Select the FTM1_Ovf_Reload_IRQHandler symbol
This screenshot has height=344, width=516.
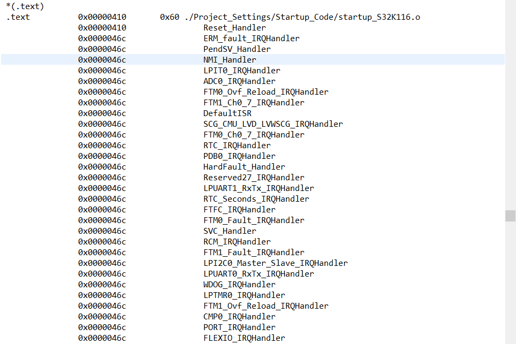(x=266, y=306)
